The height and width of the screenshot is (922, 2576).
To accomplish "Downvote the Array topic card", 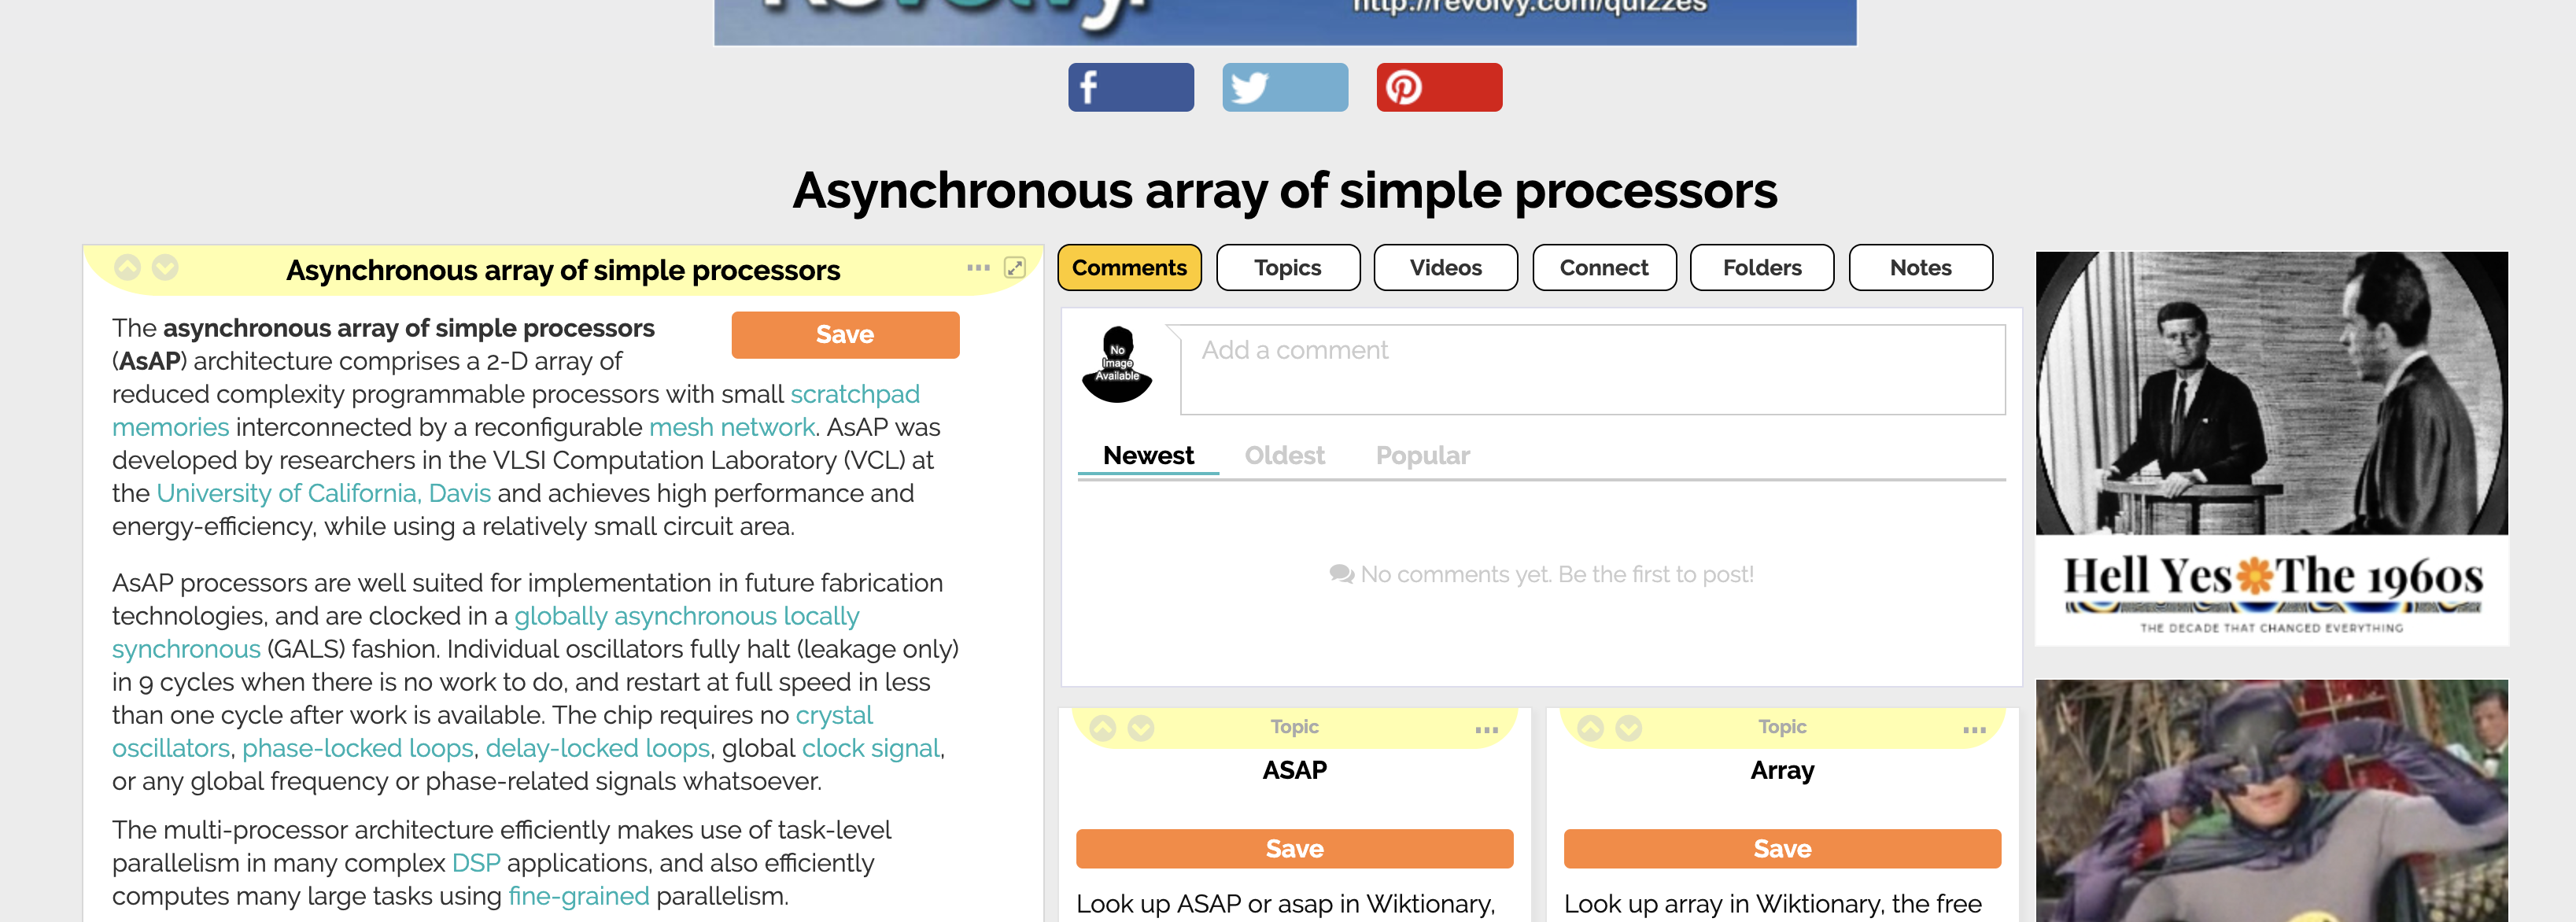I will (x=1628, y=728).
